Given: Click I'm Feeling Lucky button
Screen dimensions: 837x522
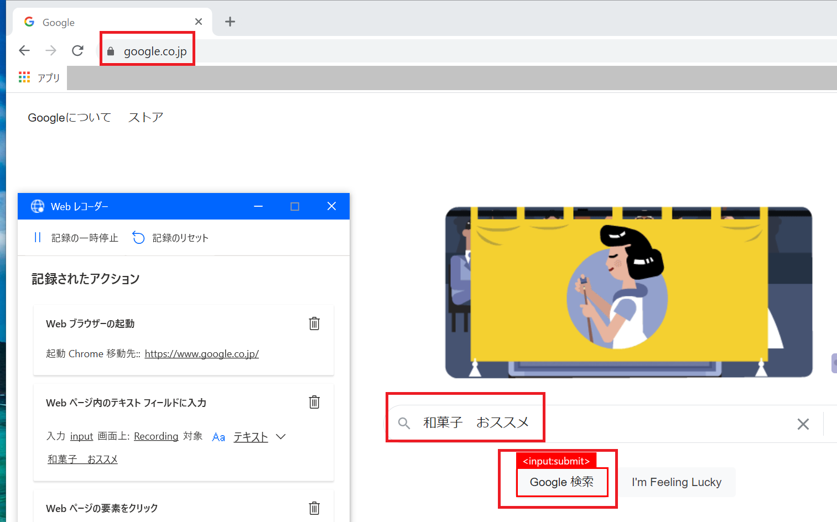Looking at the screenshot, I should [x=677, y=482].
